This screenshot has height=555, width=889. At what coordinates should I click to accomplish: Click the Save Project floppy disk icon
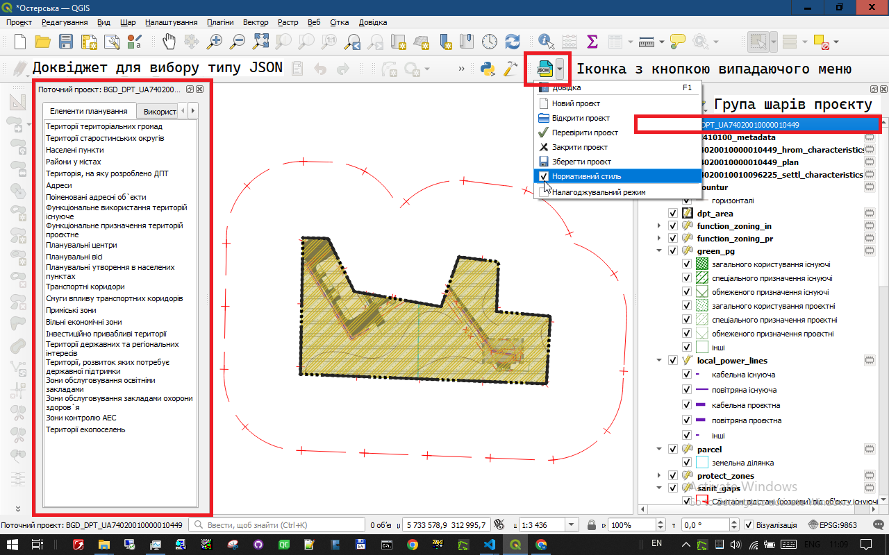point(66,42)
